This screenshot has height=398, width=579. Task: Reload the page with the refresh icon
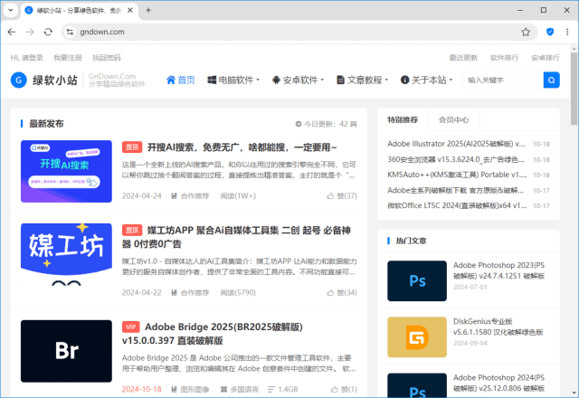48,32
